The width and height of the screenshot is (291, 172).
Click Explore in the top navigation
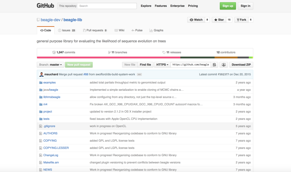point(146,6)
